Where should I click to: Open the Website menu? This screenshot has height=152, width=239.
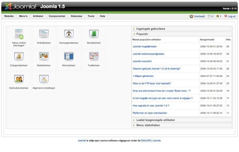coord(9,16)
